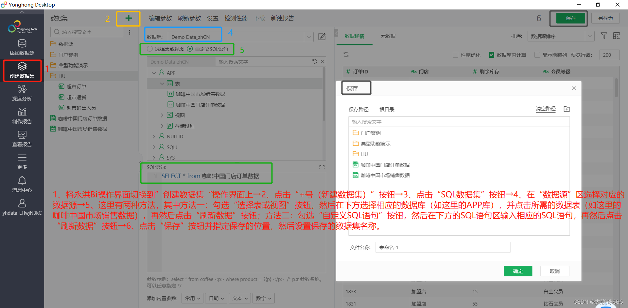Collapse the left panel arrow by 数据详情
The image size is (628, 308).
coord(336,33)
